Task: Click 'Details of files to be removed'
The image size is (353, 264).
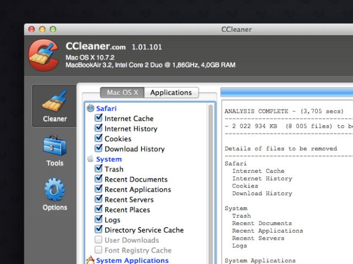Action: point(281,148)
